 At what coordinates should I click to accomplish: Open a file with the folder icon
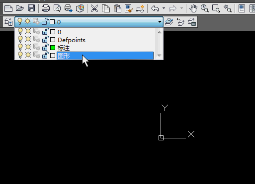[x=20, y=8]
